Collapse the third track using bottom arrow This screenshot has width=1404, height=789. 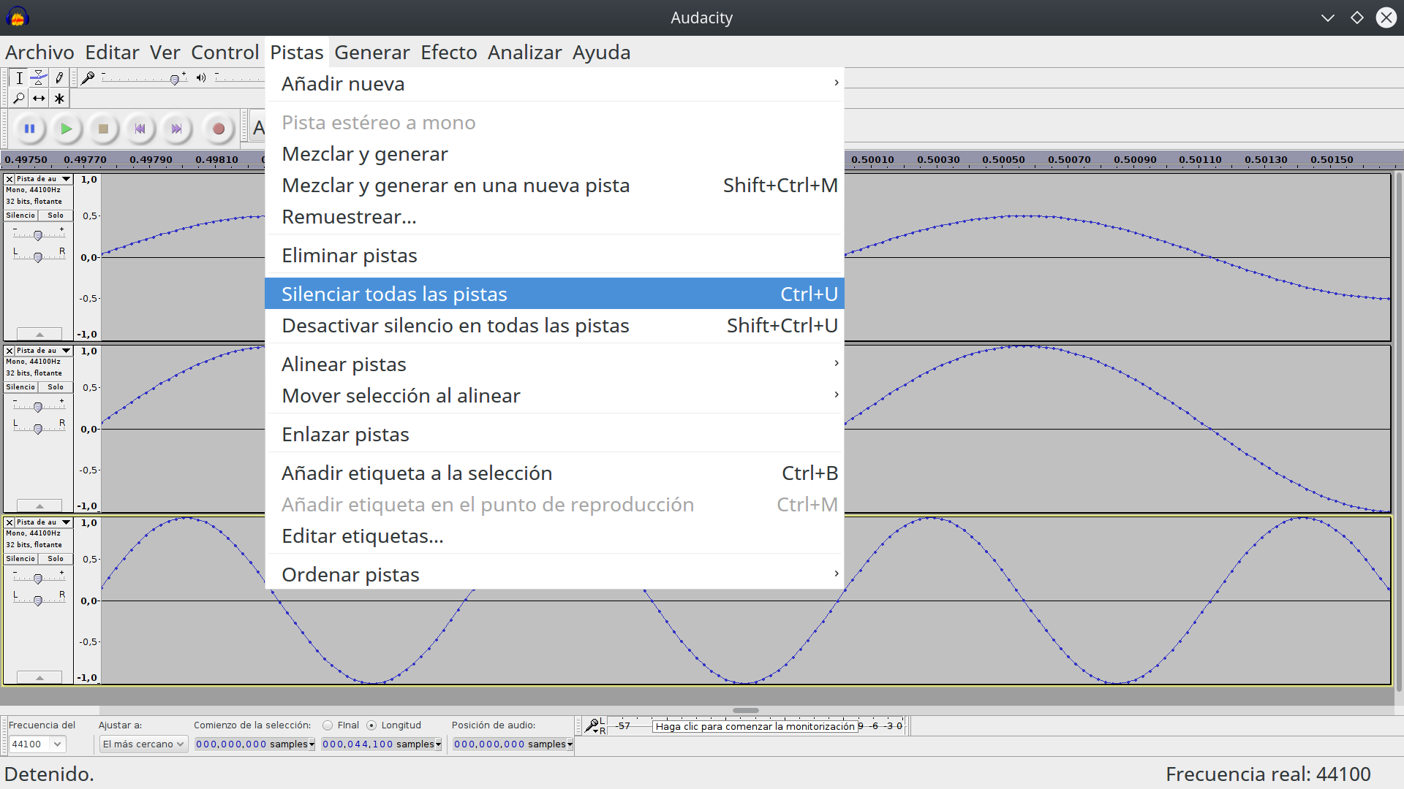[39, 677]
